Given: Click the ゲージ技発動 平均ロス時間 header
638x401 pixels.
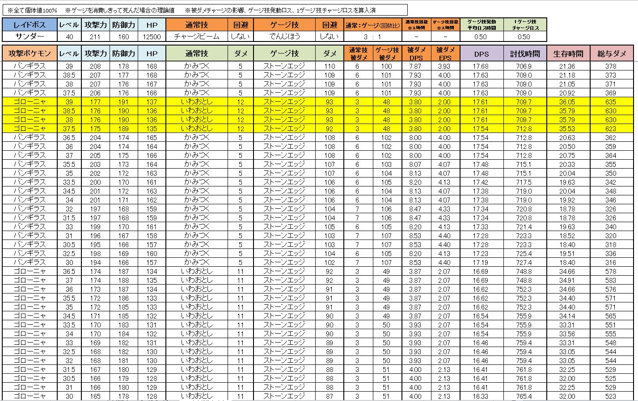Looking at the screenshot, I should pos(481,25).
